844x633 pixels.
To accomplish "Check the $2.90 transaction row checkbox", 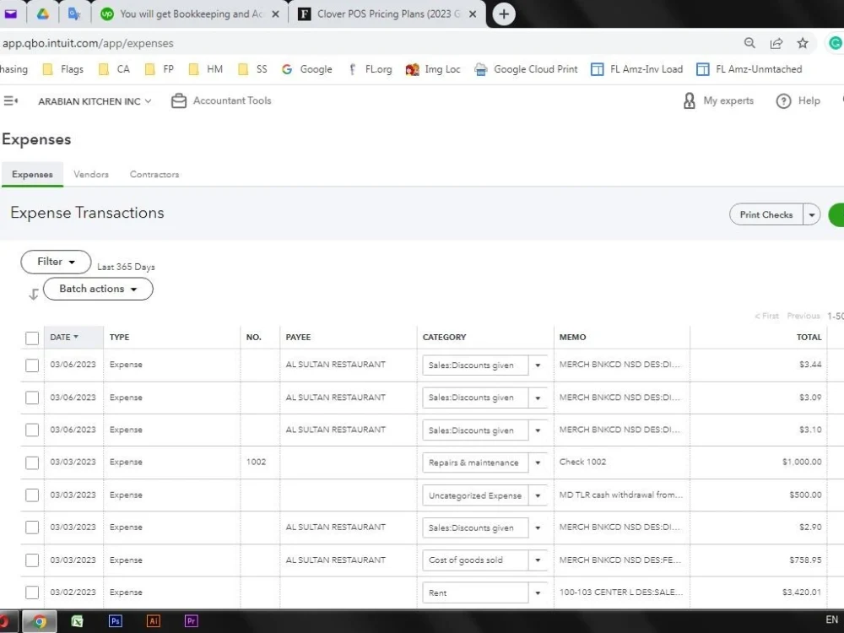I will pyautogui.click(x=32, y=527).
